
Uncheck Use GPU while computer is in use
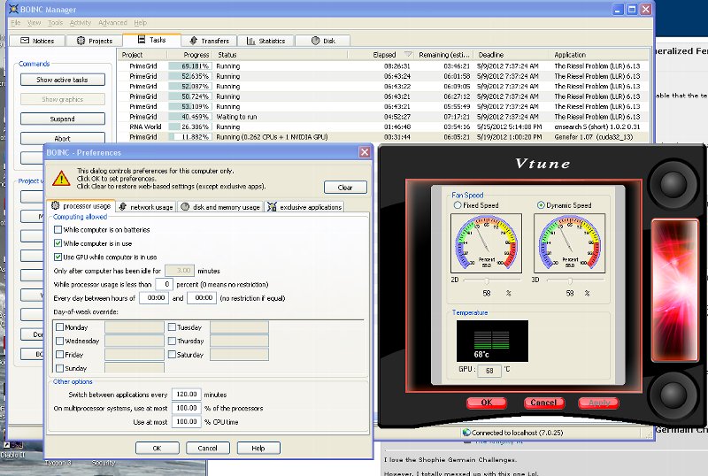tap(58, 257)
